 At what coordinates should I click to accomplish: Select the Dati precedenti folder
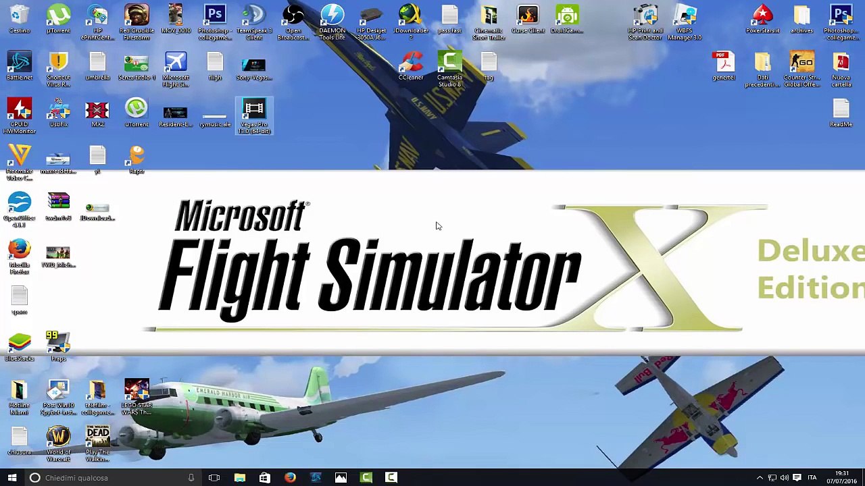[763, 69]
